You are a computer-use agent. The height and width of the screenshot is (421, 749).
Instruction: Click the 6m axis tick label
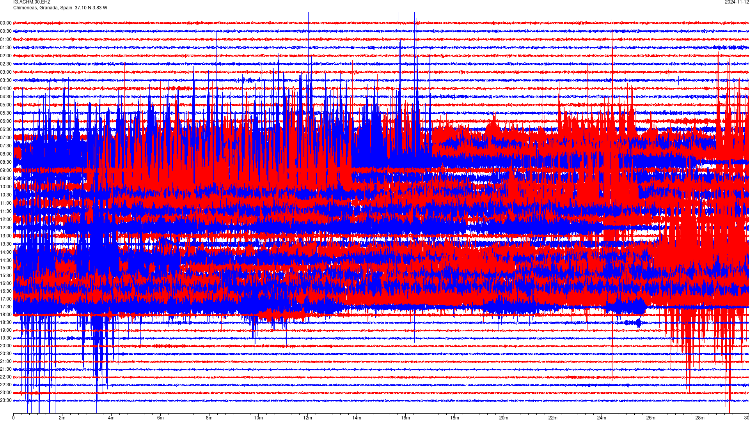(160, 418)
